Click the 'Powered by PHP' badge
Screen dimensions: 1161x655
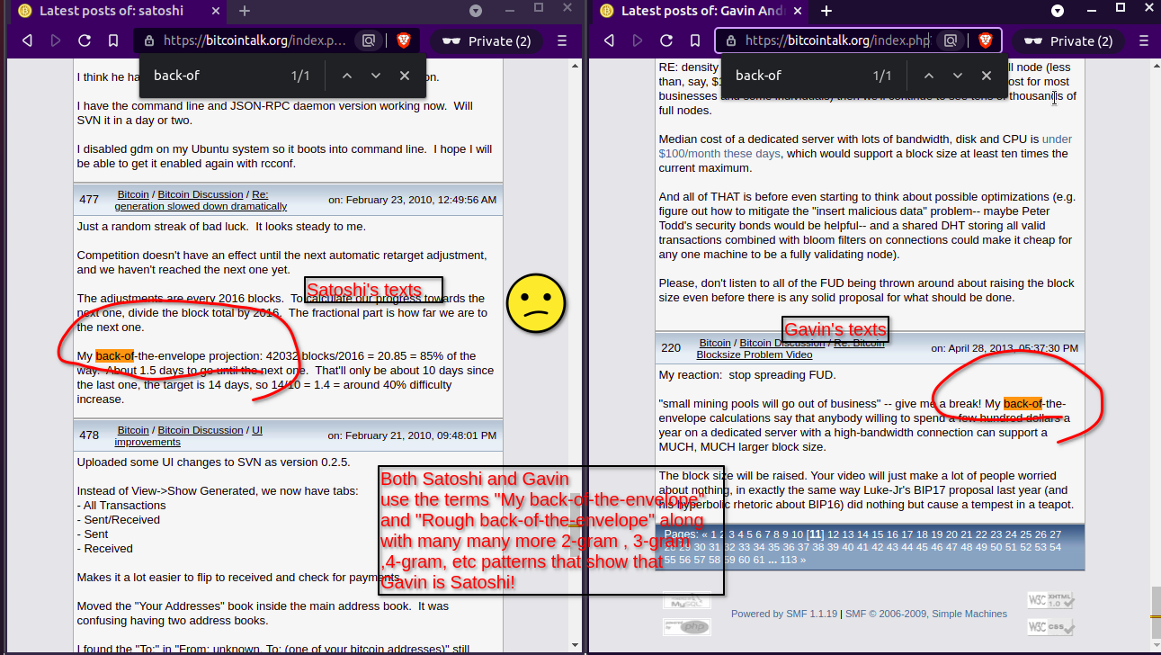click(x=687, y=626)
